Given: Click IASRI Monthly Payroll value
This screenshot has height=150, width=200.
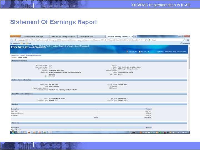Looking at the screenshot, I should (x=126, y=72).
